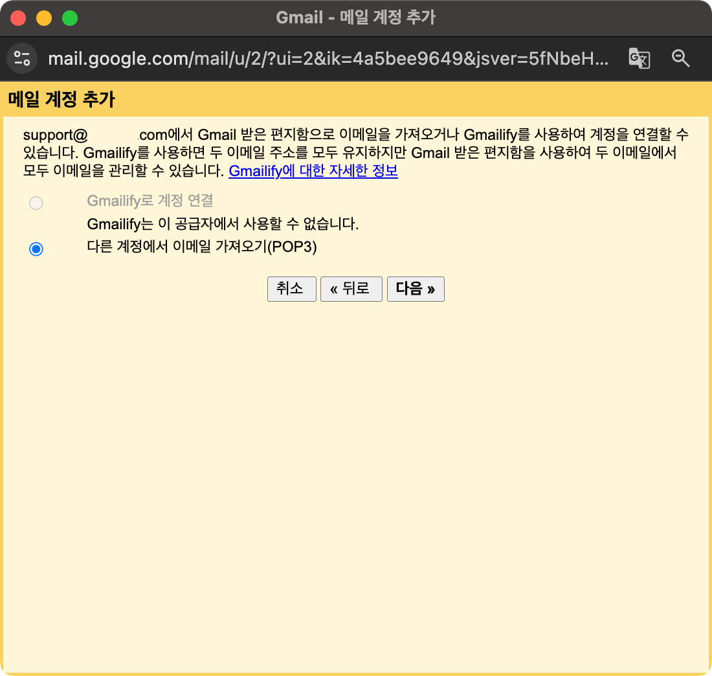The height and width of the screenshot is (676, 712).
Task: Click the Gmail - 메일 계정 추가 window title
Action: click(355, 17)
